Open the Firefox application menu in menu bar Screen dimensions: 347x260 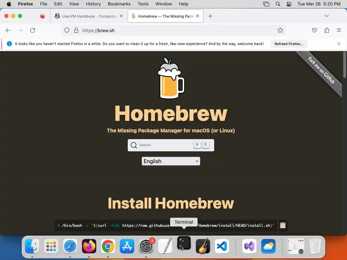point(25,4)
